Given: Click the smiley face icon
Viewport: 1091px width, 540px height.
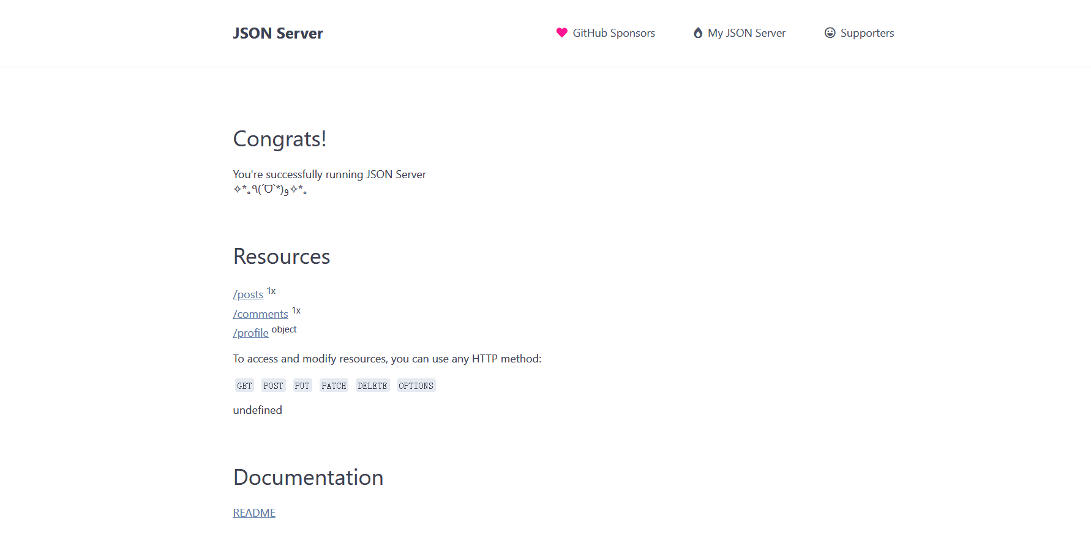Looking at the screenshot, I should tap(830, 32).
